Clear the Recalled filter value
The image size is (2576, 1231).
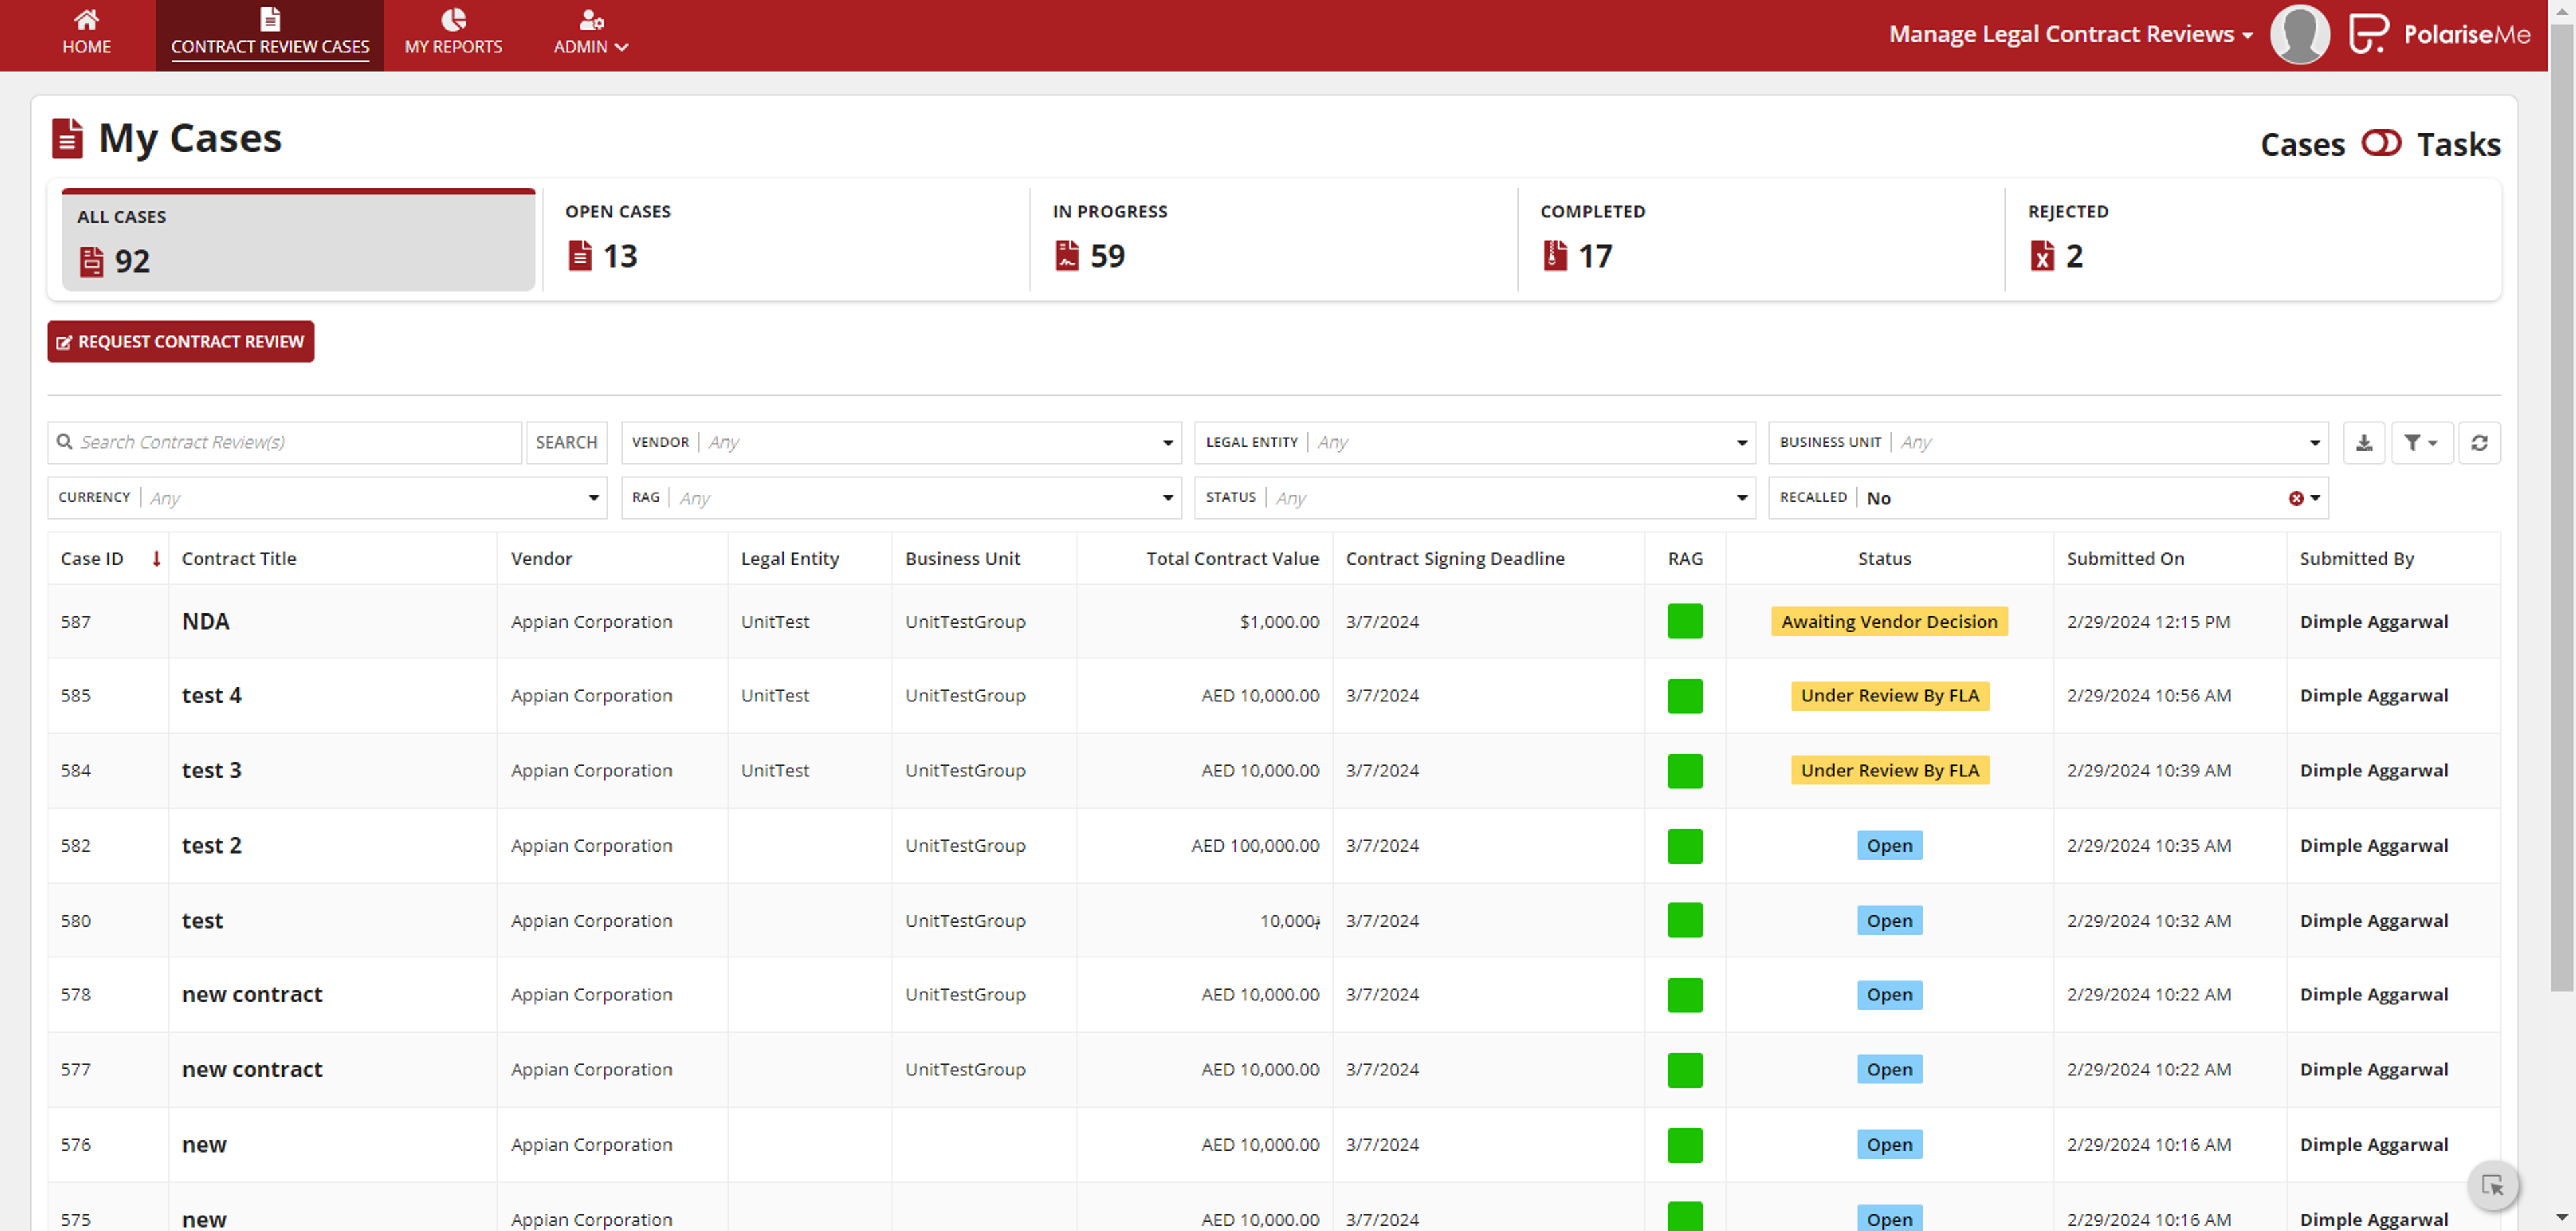pyautogui.click(x=2295, y=499)
